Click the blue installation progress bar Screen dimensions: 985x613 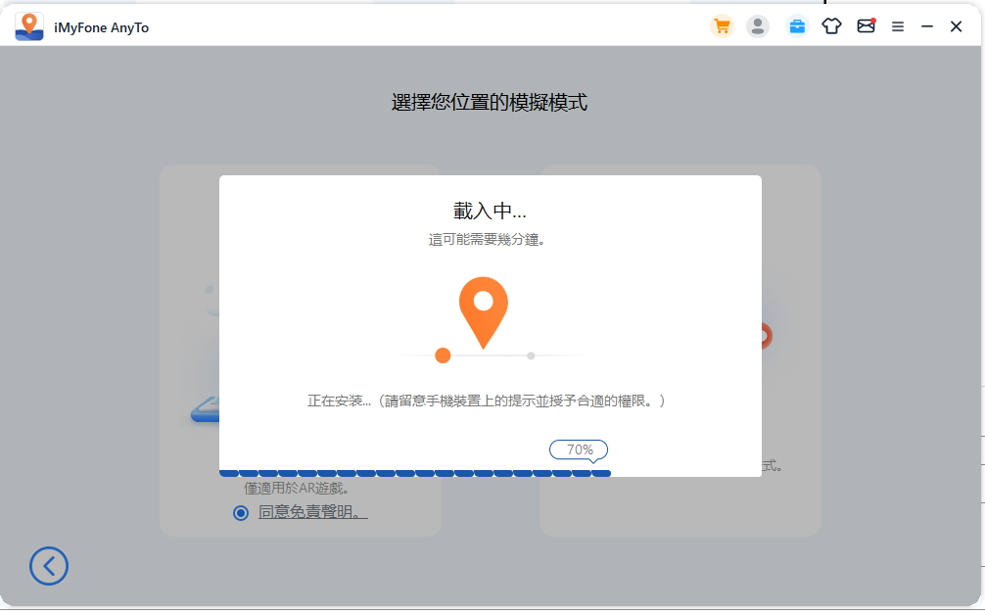click(414, 473)
